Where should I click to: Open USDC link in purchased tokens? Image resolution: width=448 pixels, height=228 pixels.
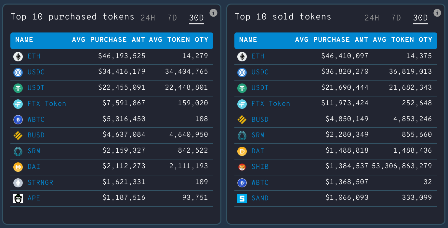point(36,72)
